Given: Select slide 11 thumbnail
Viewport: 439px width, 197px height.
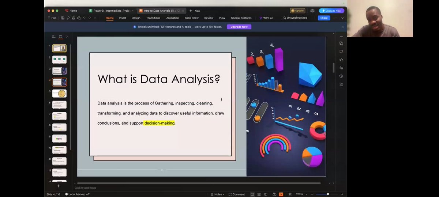Looking at the screenshot, I should (59, 161).
